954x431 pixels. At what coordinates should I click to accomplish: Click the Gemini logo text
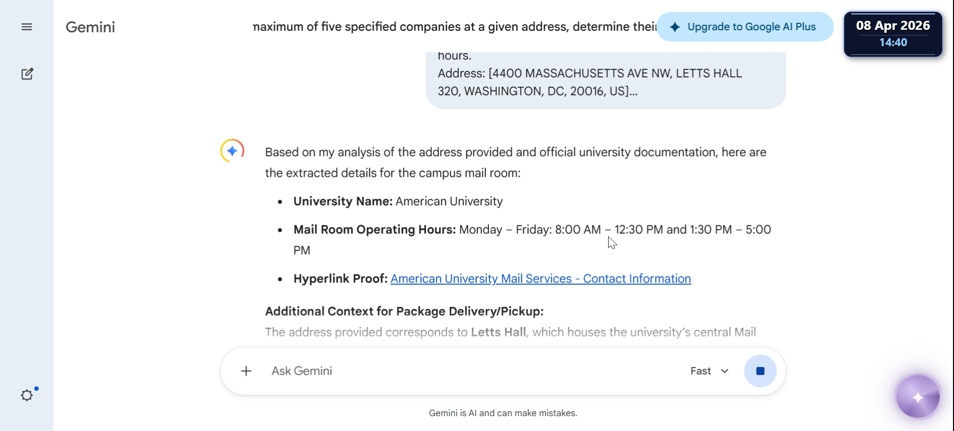[x=90, y=27]
